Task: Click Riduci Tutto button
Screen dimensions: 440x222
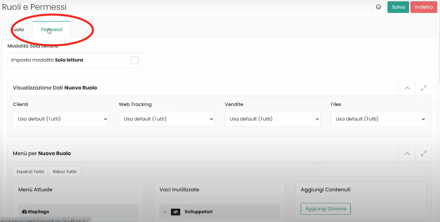Action: click(x=65, y=172)
